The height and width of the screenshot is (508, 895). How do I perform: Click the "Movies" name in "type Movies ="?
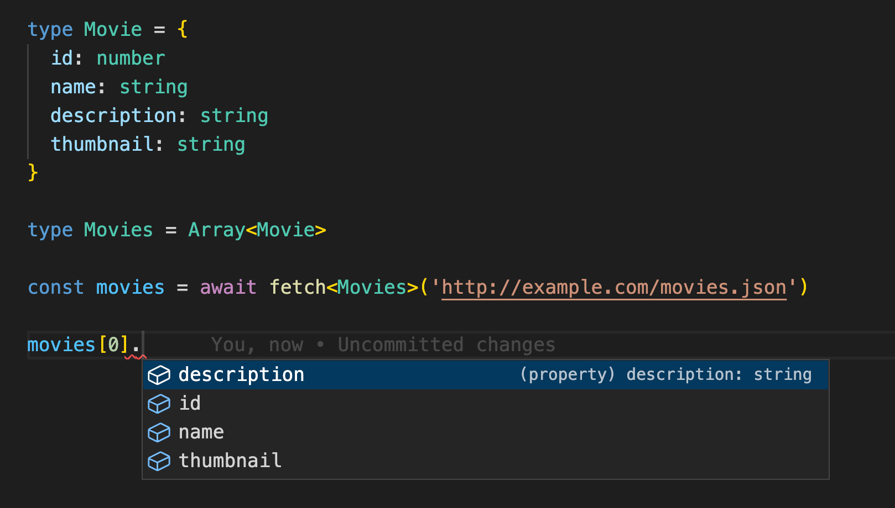(x=118, y=230)
